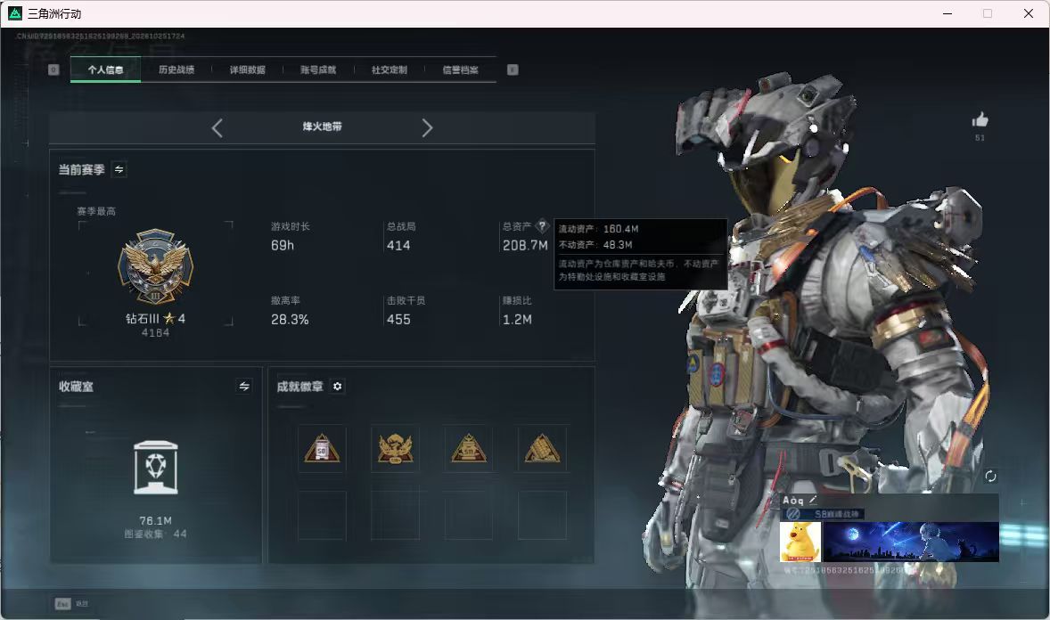Select the first empty badge slot
Viewport: 1050px width, 620px height.
pyautogui.click(x=322, y=516)
